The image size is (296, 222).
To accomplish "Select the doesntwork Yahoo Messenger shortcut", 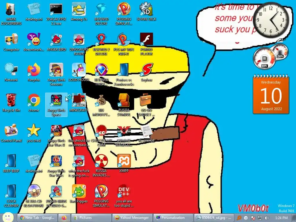I will coord(34,42).
